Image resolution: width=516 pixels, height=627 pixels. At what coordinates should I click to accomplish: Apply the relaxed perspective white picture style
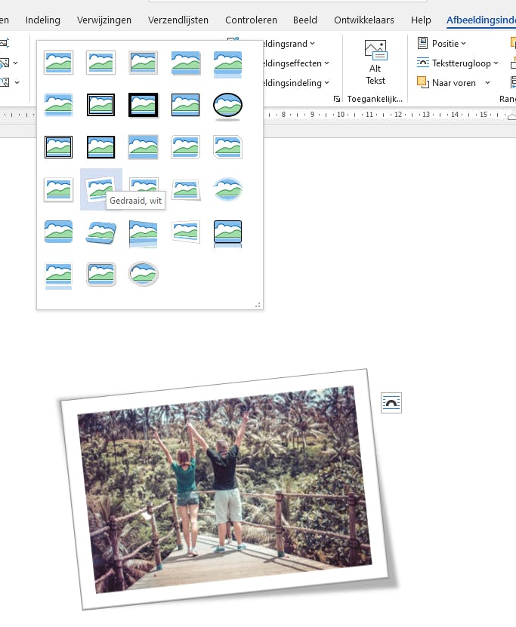point(185,189)
